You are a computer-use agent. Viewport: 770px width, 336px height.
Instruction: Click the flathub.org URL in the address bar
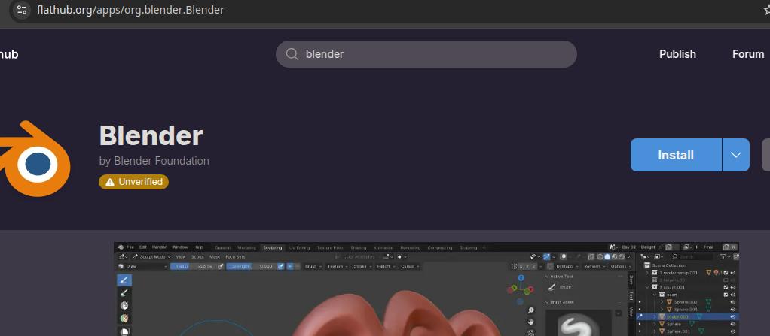click(x=130, y=10)
